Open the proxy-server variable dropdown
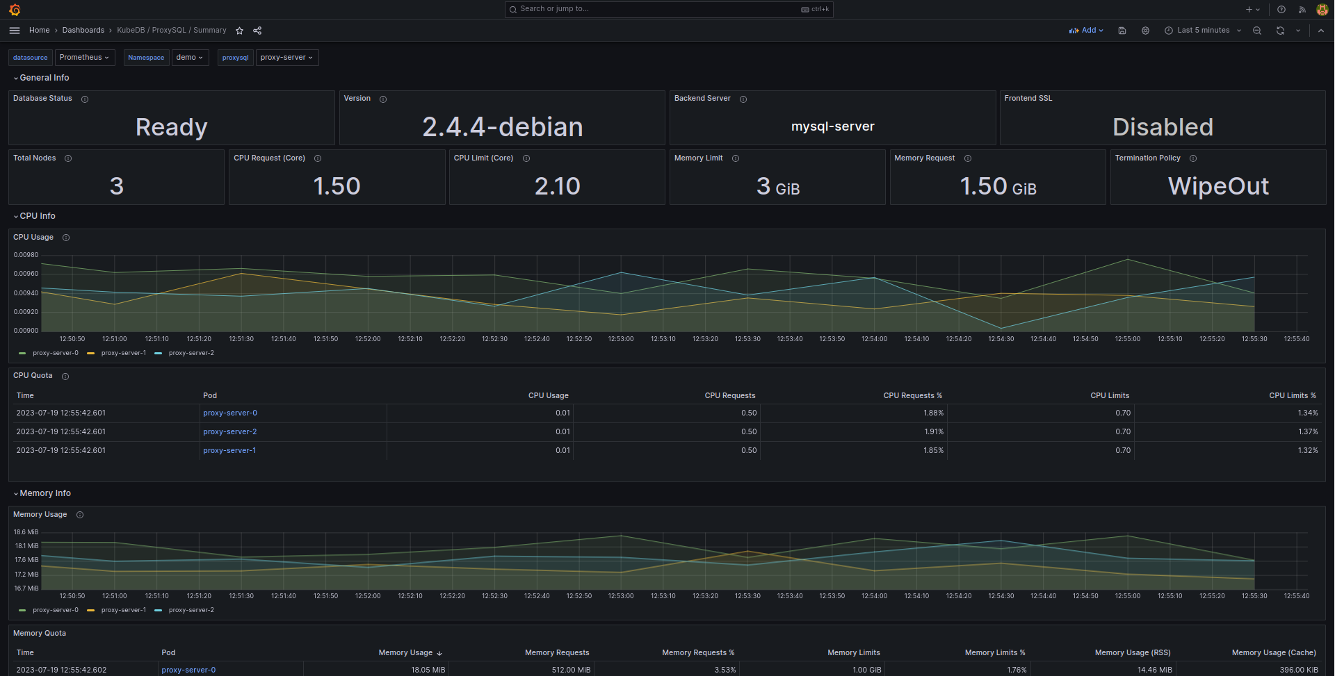 (286, 57)
